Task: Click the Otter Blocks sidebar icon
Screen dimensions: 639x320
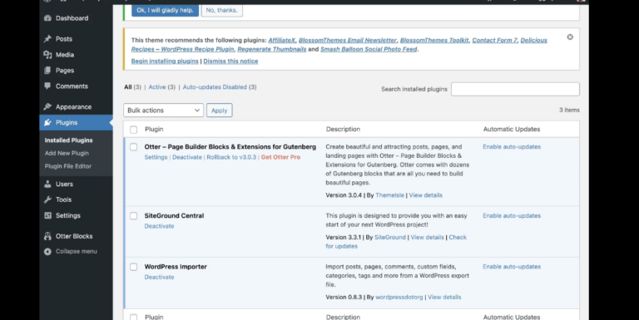Action: [47, 236]
